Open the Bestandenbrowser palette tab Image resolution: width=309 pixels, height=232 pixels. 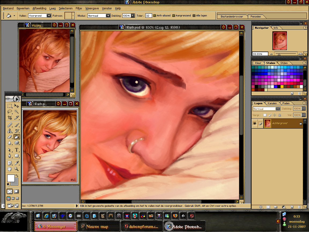(x=232, y=16)
